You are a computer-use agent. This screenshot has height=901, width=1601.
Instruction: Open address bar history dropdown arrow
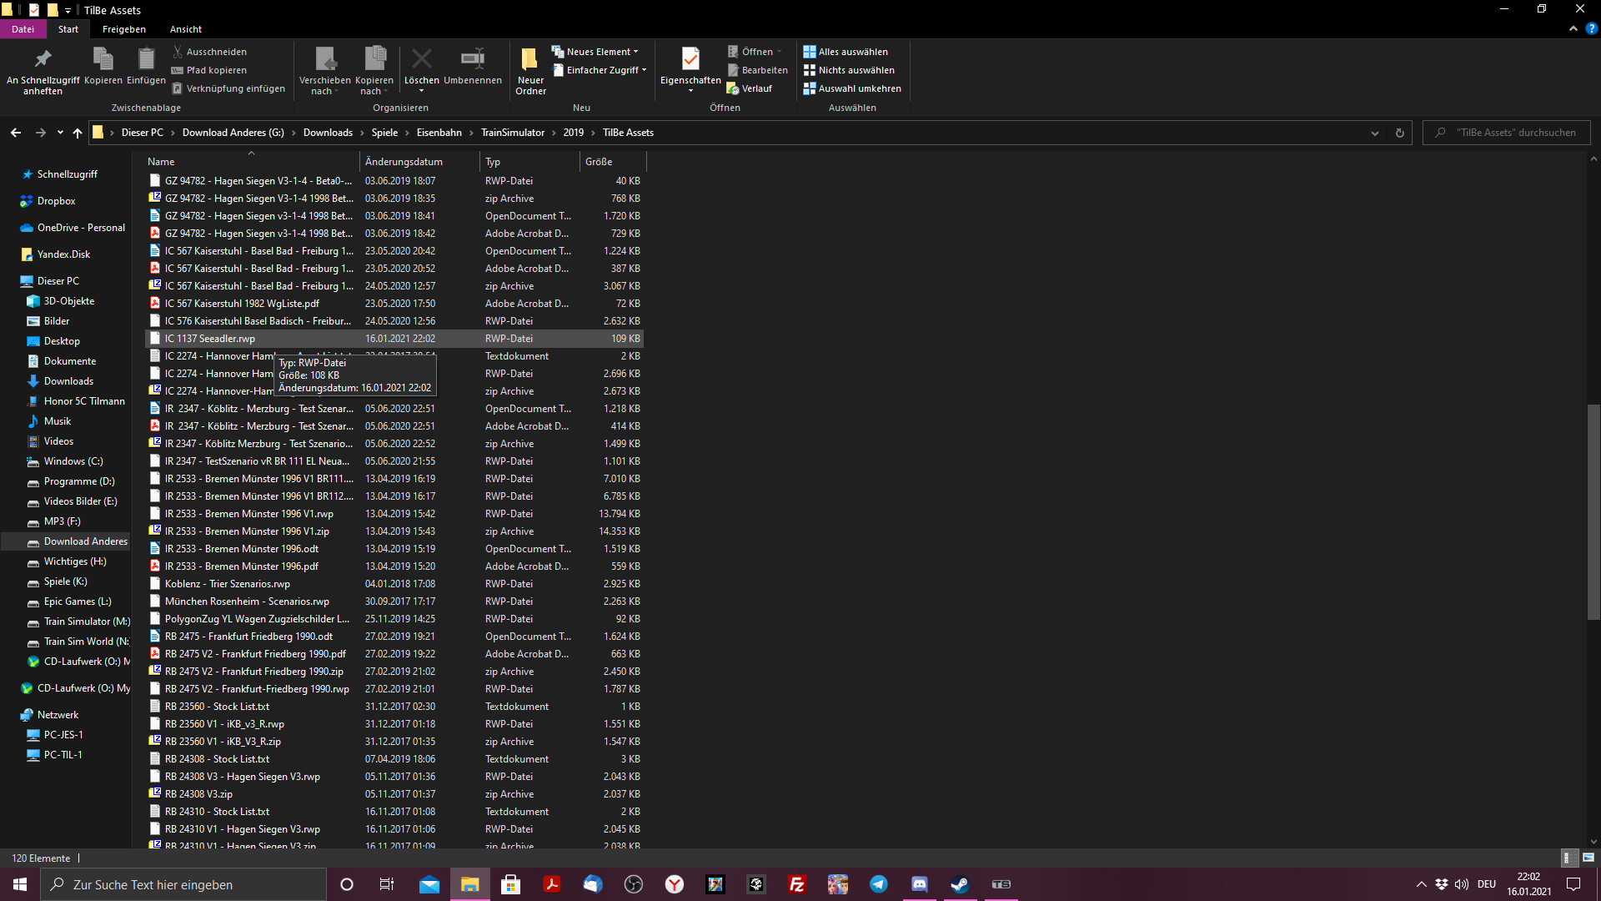[1375, 133]
